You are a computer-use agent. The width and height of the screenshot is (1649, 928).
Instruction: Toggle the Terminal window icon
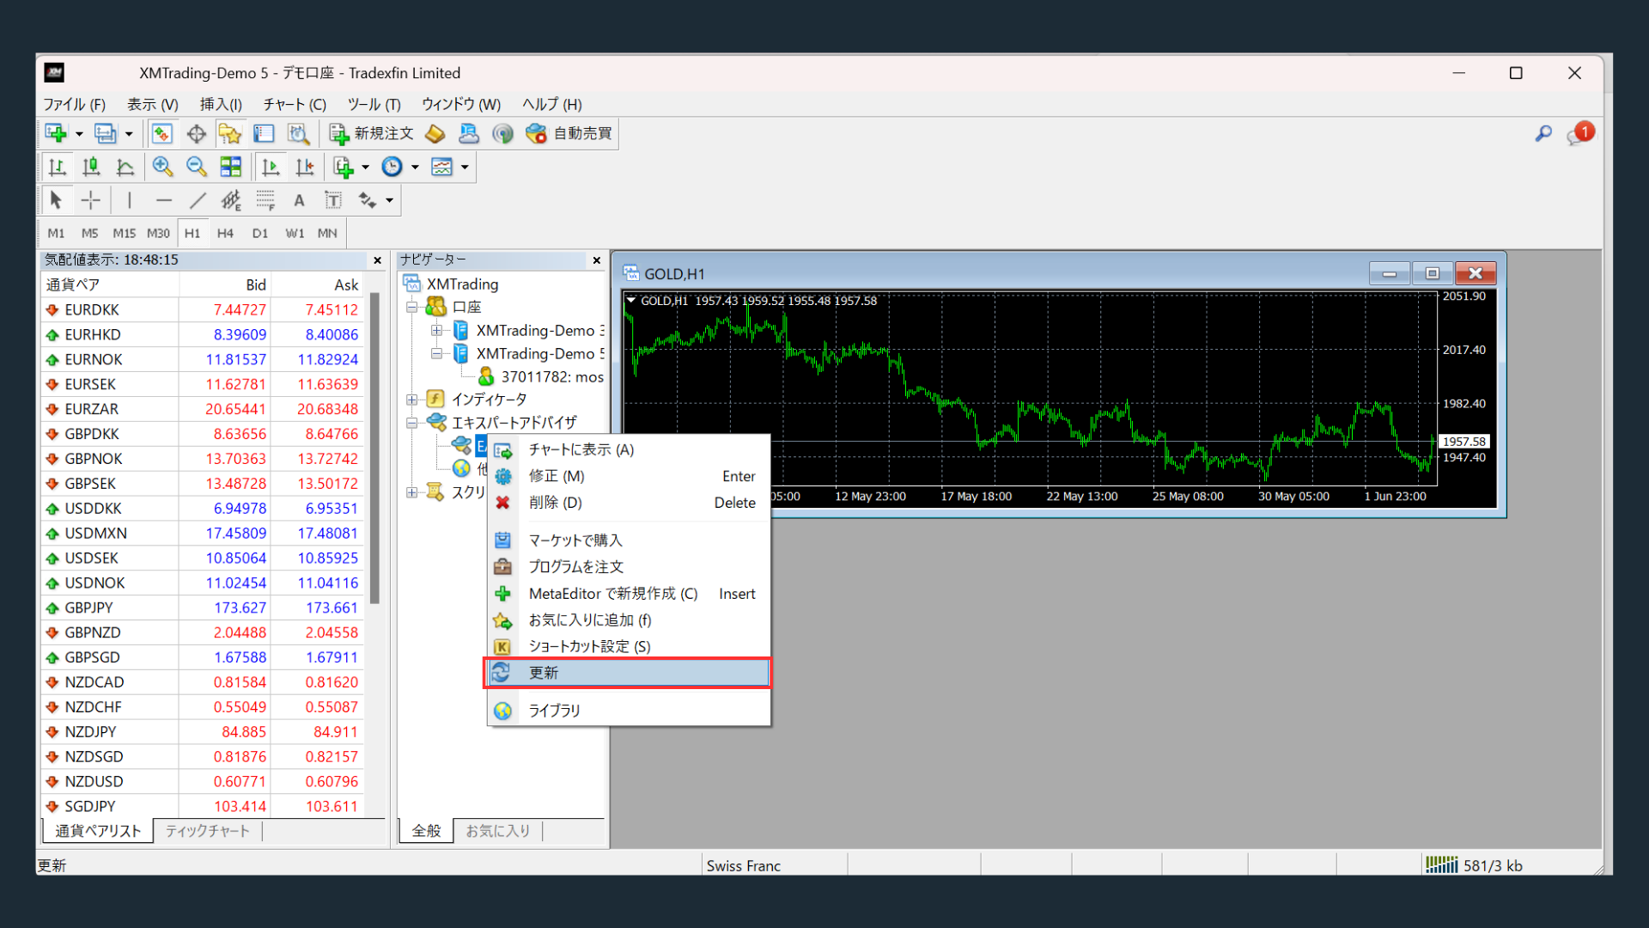264,133
